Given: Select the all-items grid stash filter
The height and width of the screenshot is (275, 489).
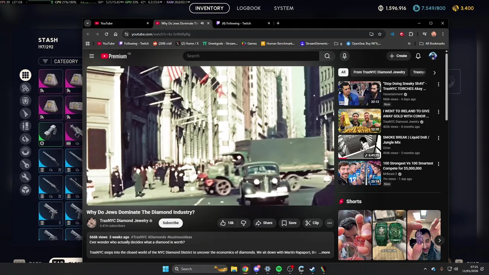Looking at the screenshot, I should click(x=26, y=75).
